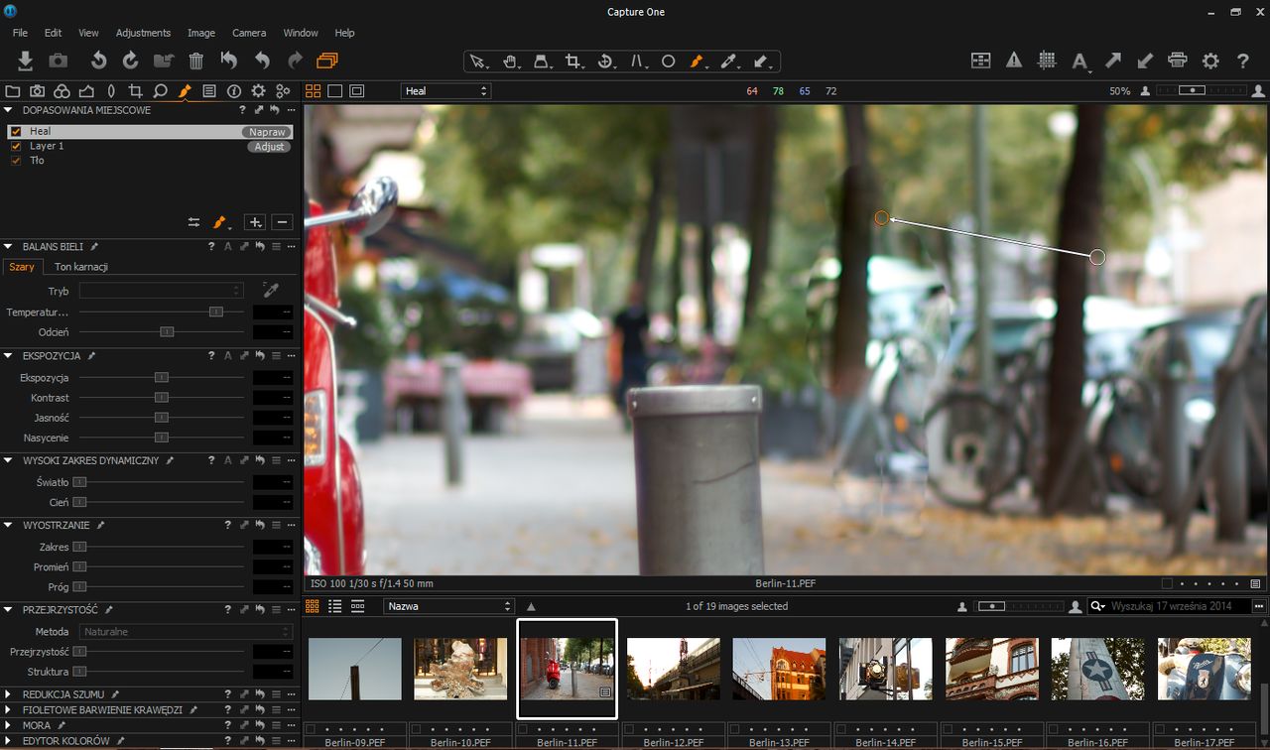Image resolution: width=1270 pixels, height=750 pixels.
Task: Select the Pan hand tool
Action: tap(510, 62)
